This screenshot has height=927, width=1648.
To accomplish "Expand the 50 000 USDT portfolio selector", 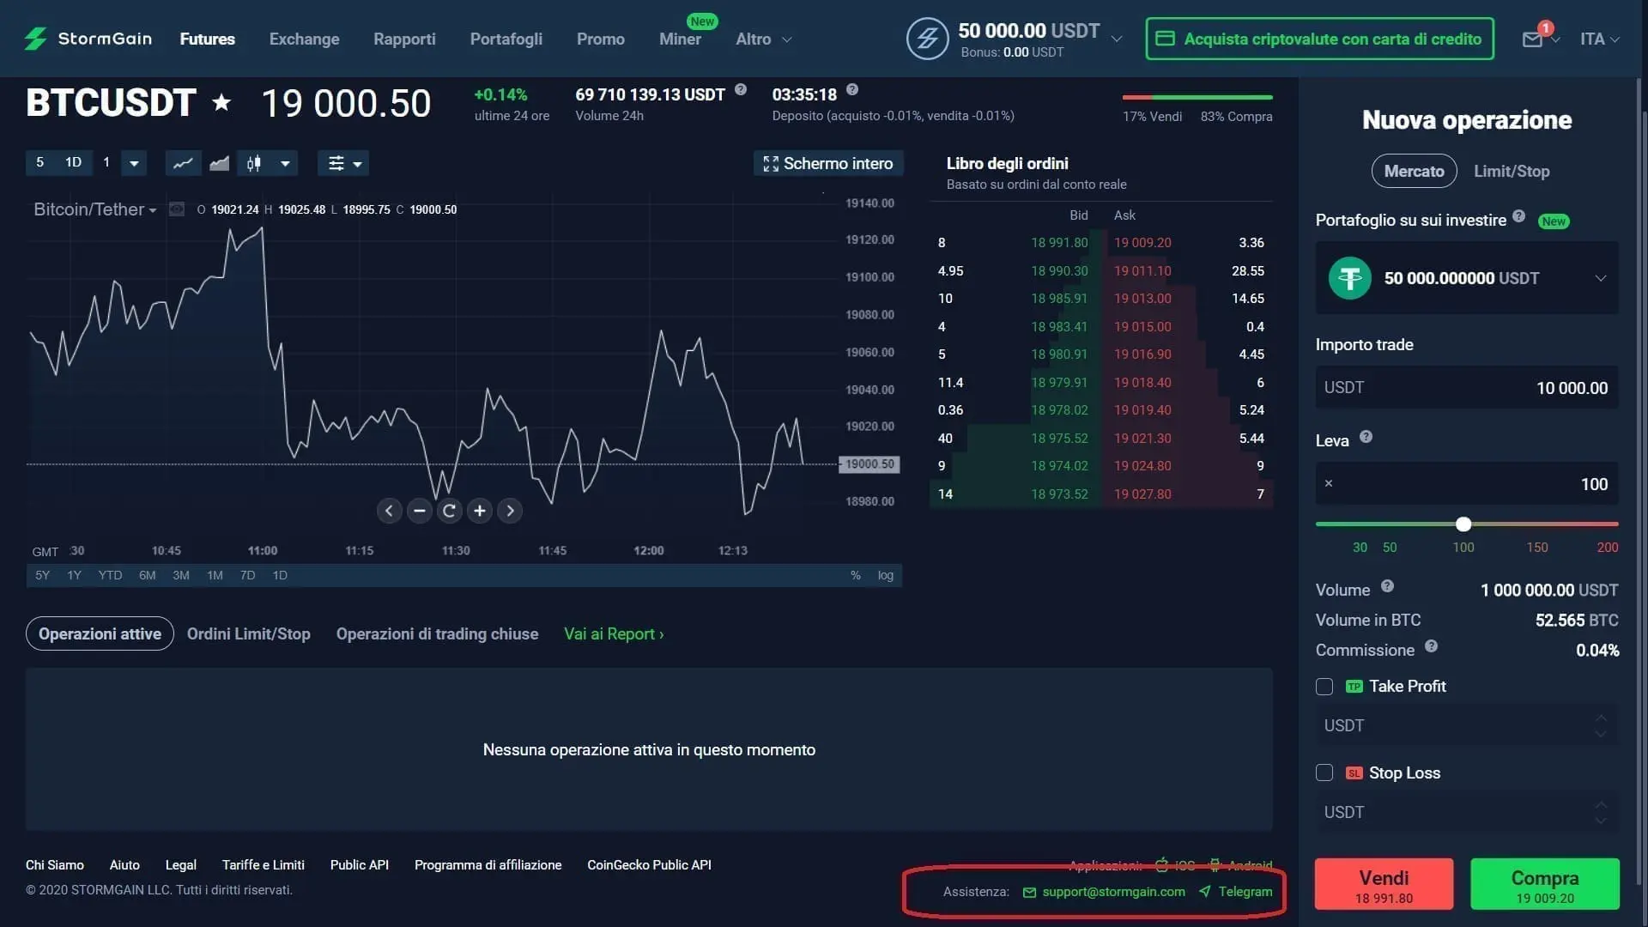I will coord(1600,277).
